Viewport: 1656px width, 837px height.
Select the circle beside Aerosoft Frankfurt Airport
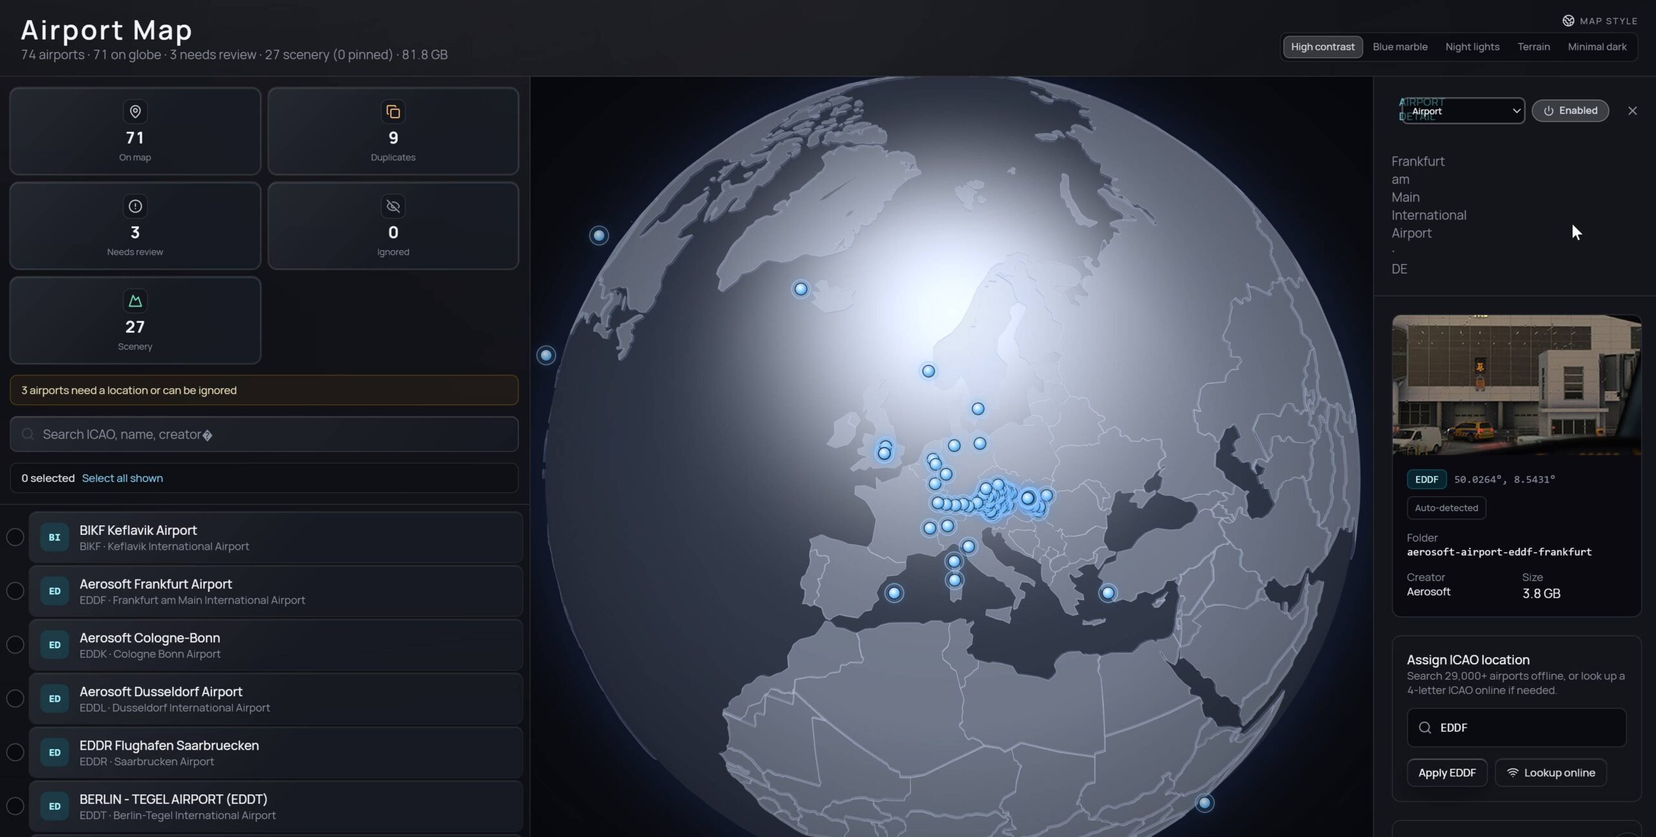pyautogui.click(x=15, y=591)
